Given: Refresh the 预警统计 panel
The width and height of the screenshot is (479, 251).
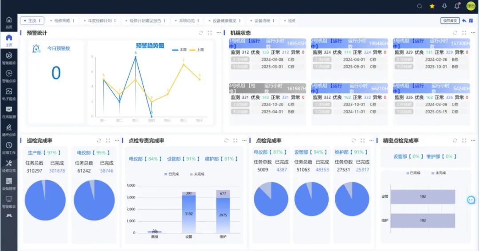Looking at the screenshot, I should (201, 33).
